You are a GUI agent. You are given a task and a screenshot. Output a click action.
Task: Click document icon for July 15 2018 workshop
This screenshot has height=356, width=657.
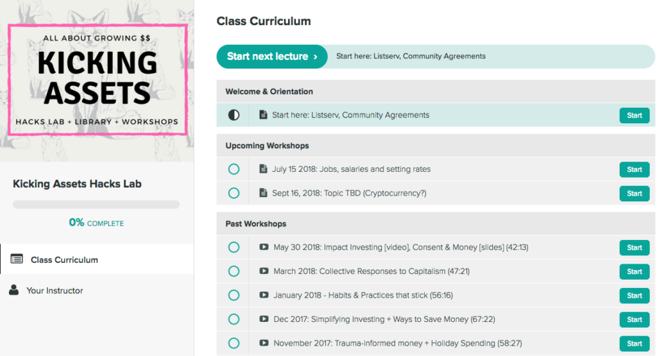[263, 169]
